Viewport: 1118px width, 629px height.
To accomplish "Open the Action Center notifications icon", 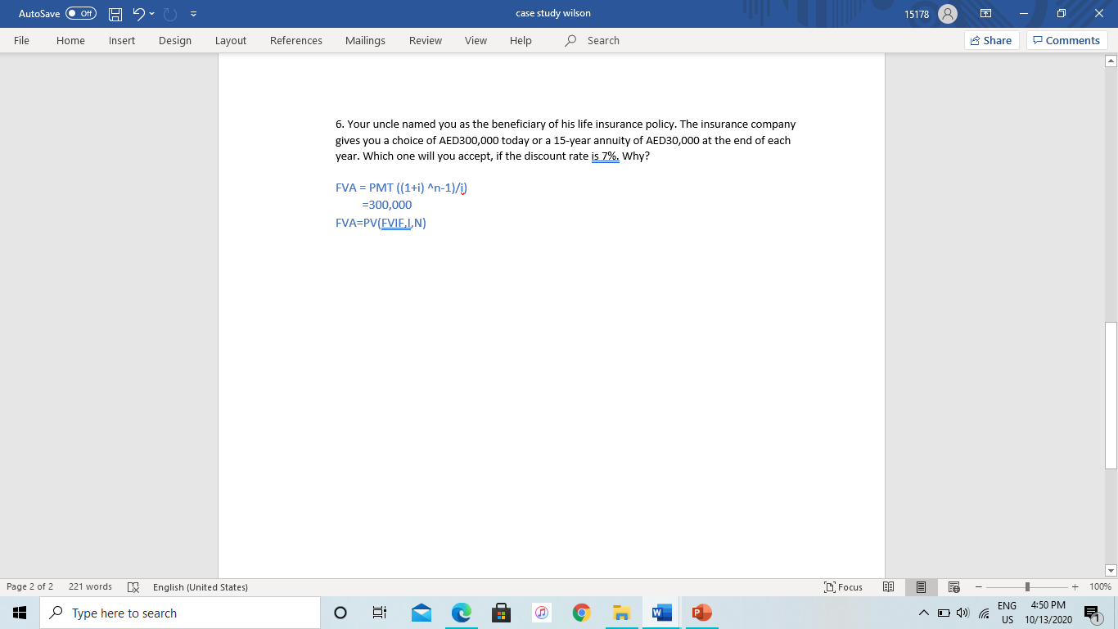I will (x=1092, y=613).
